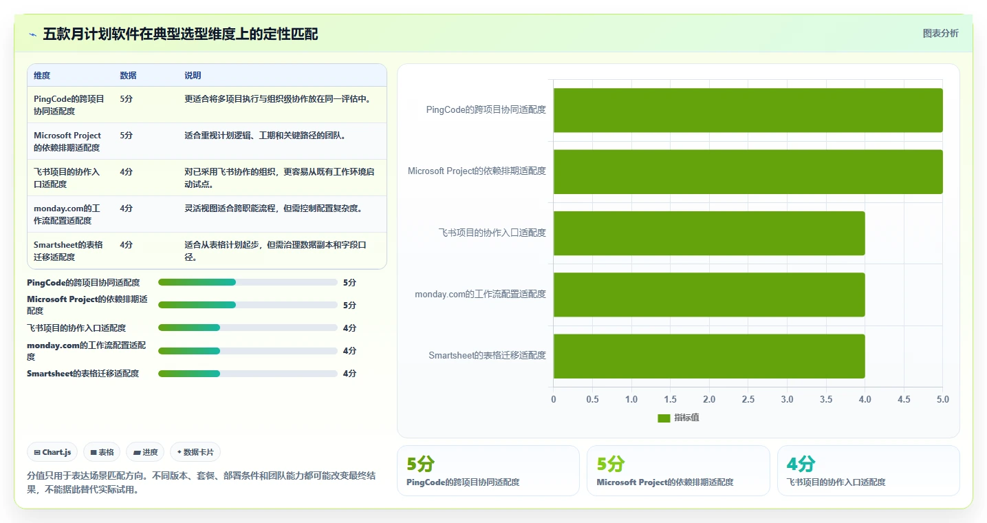The image size is (987, 523).
Task: Click the 飞书项目 bar in the chart
Action: [x=709, y=233]
